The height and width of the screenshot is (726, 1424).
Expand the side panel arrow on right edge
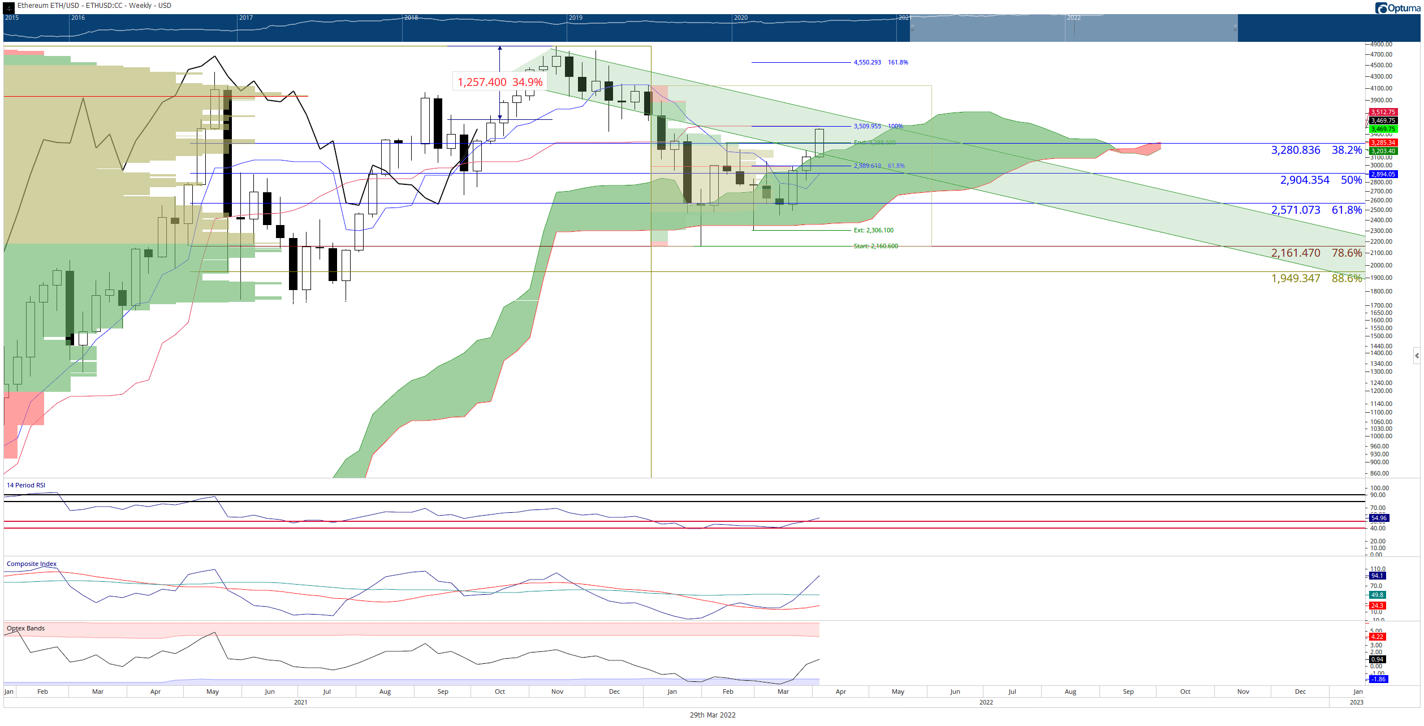[1417, 356]
